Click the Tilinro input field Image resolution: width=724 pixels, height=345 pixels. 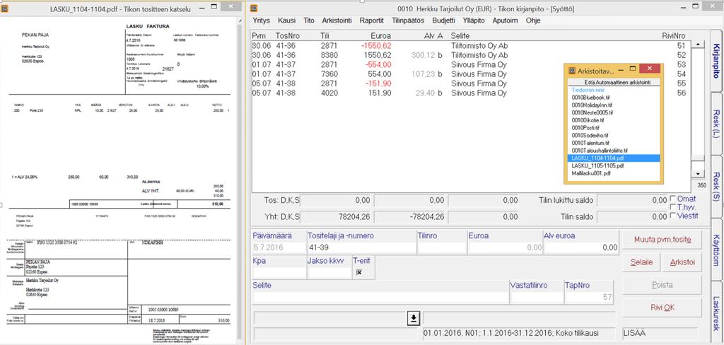tap(441, 247)
